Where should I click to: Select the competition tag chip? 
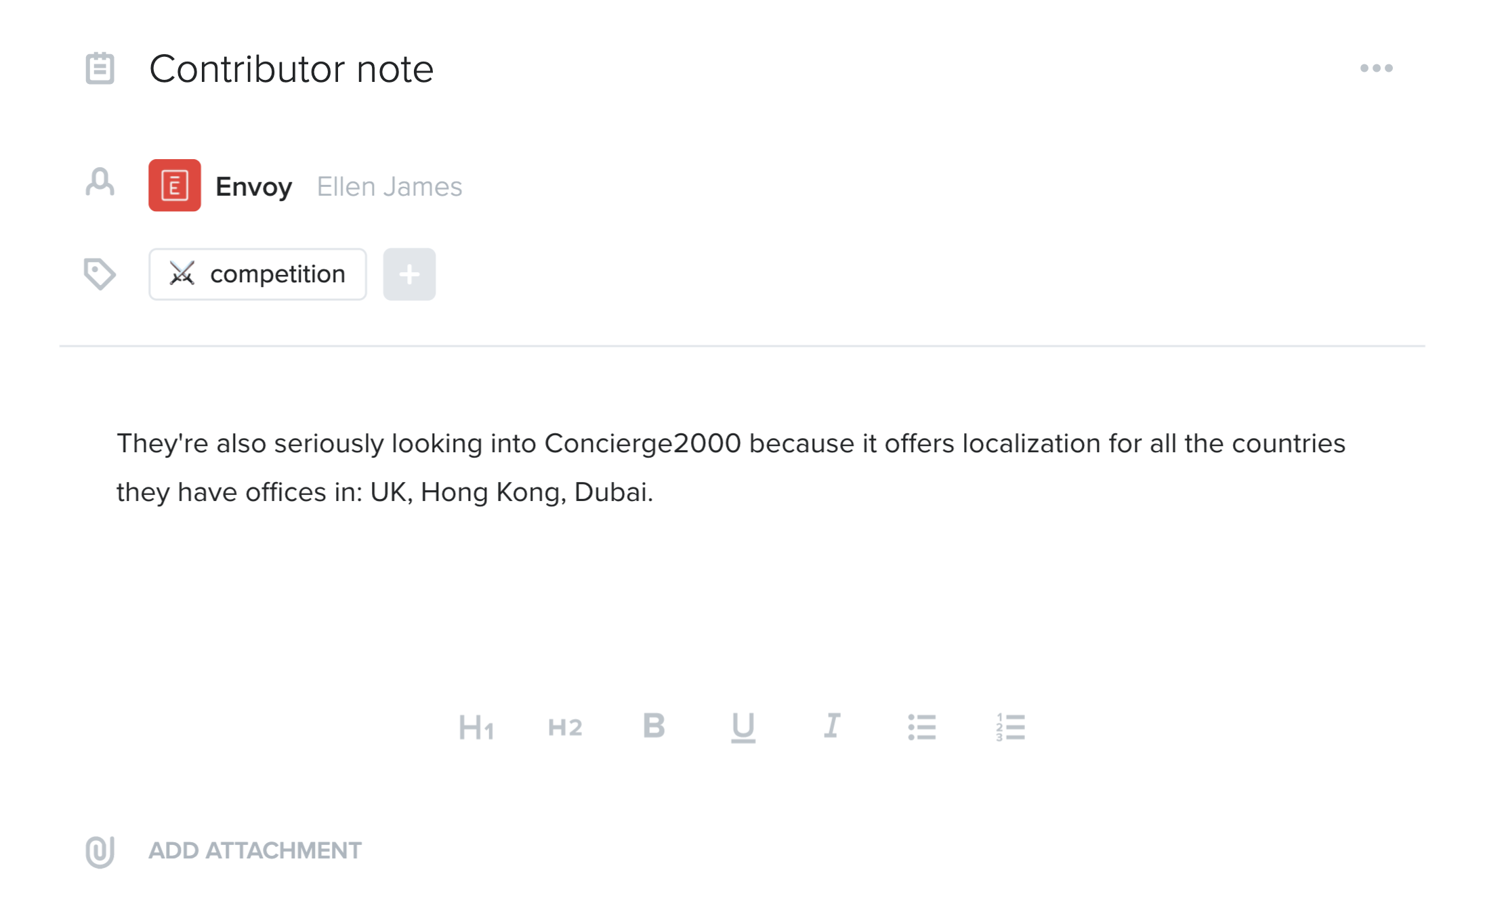click(257, 274)
